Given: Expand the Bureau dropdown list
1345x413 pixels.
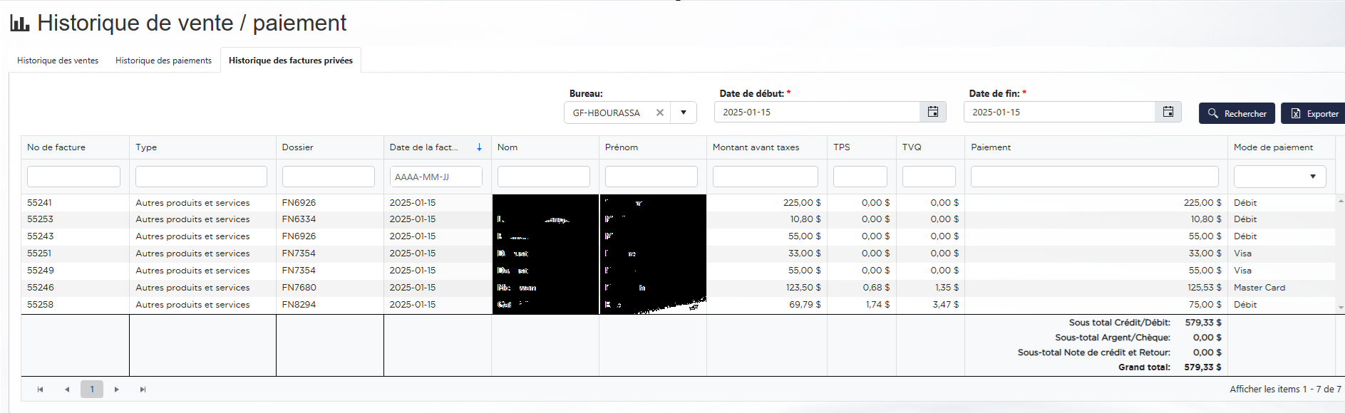Looking at the screenshot, I should 683,113.
